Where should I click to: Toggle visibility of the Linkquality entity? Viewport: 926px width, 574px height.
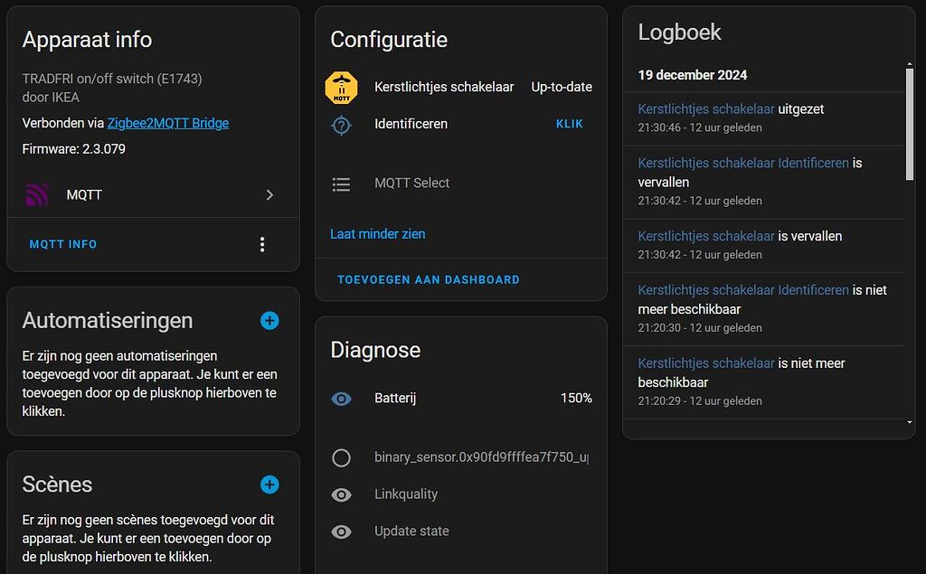(x=341, y=494)
